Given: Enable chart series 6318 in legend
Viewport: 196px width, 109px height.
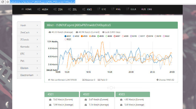Looking at the screenshot, I should point(150,36).
